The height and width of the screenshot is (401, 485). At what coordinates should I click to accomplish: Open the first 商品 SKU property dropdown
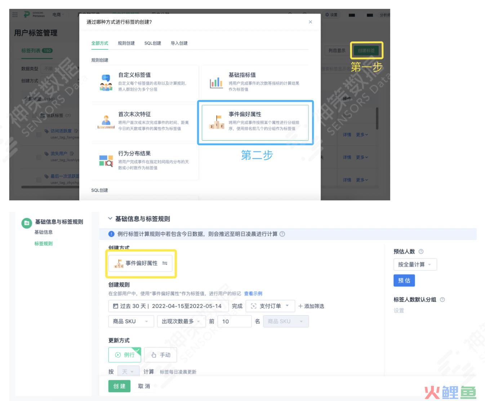pyautogui.click(x=131, y=321)
